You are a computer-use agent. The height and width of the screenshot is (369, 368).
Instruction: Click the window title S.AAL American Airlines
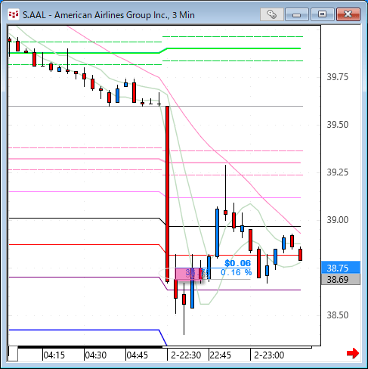[109, 15]
